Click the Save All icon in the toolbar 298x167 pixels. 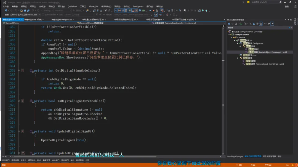[x=28, y=10]
